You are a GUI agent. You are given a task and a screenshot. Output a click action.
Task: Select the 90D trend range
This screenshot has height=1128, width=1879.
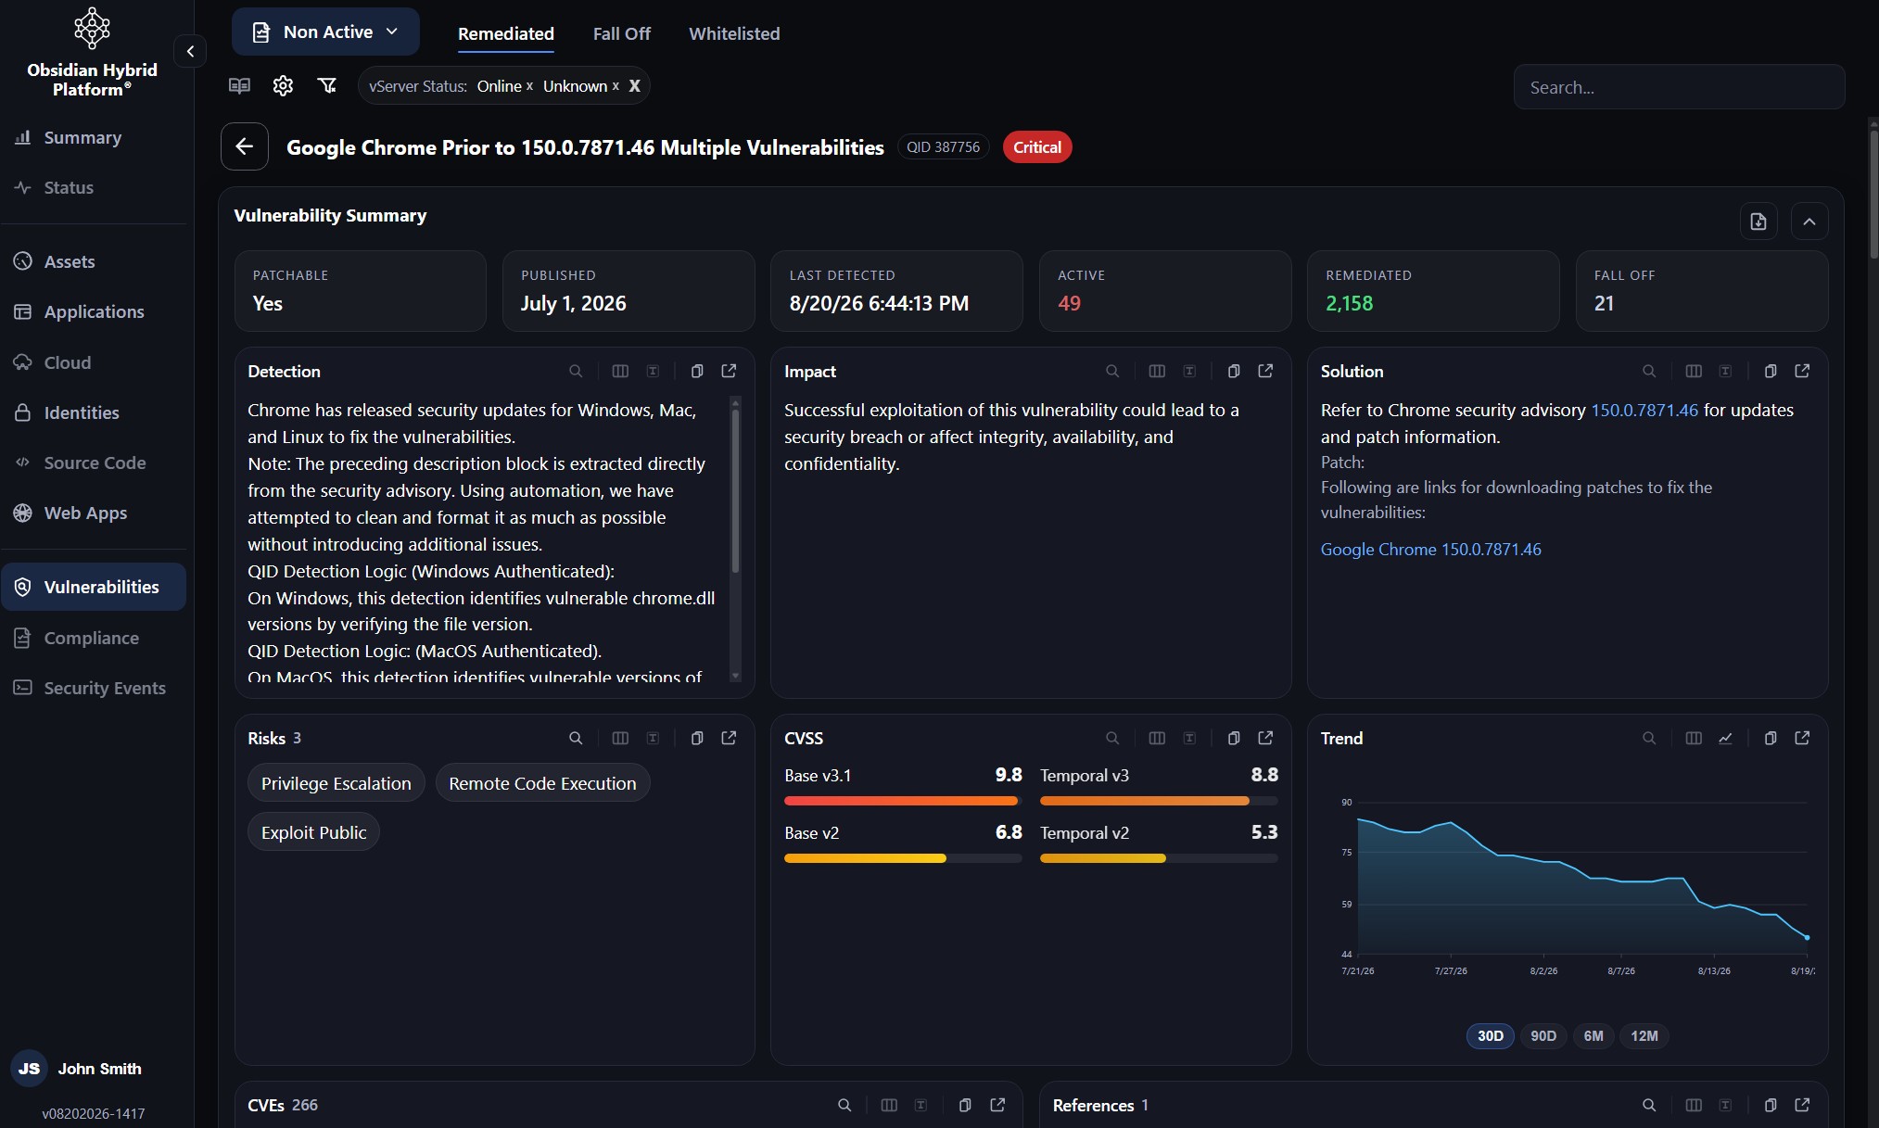1543,1035
